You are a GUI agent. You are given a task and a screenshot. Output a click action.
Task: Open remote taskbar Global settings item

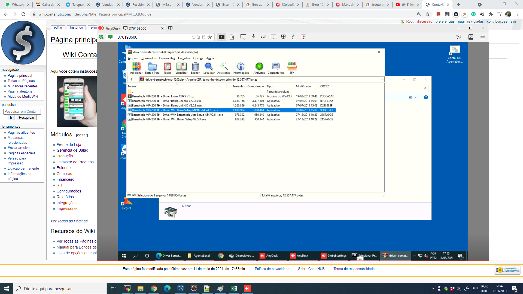point(334,256)
